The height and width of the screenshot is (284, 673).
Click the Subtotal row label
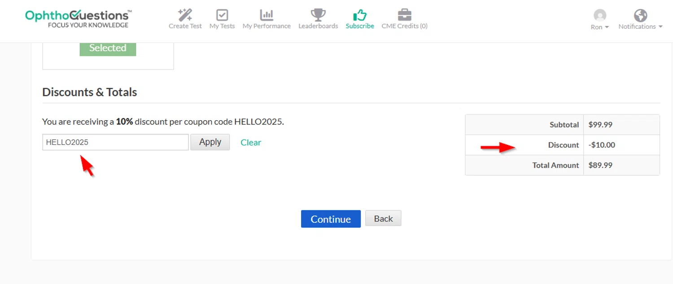pos(564,125)
